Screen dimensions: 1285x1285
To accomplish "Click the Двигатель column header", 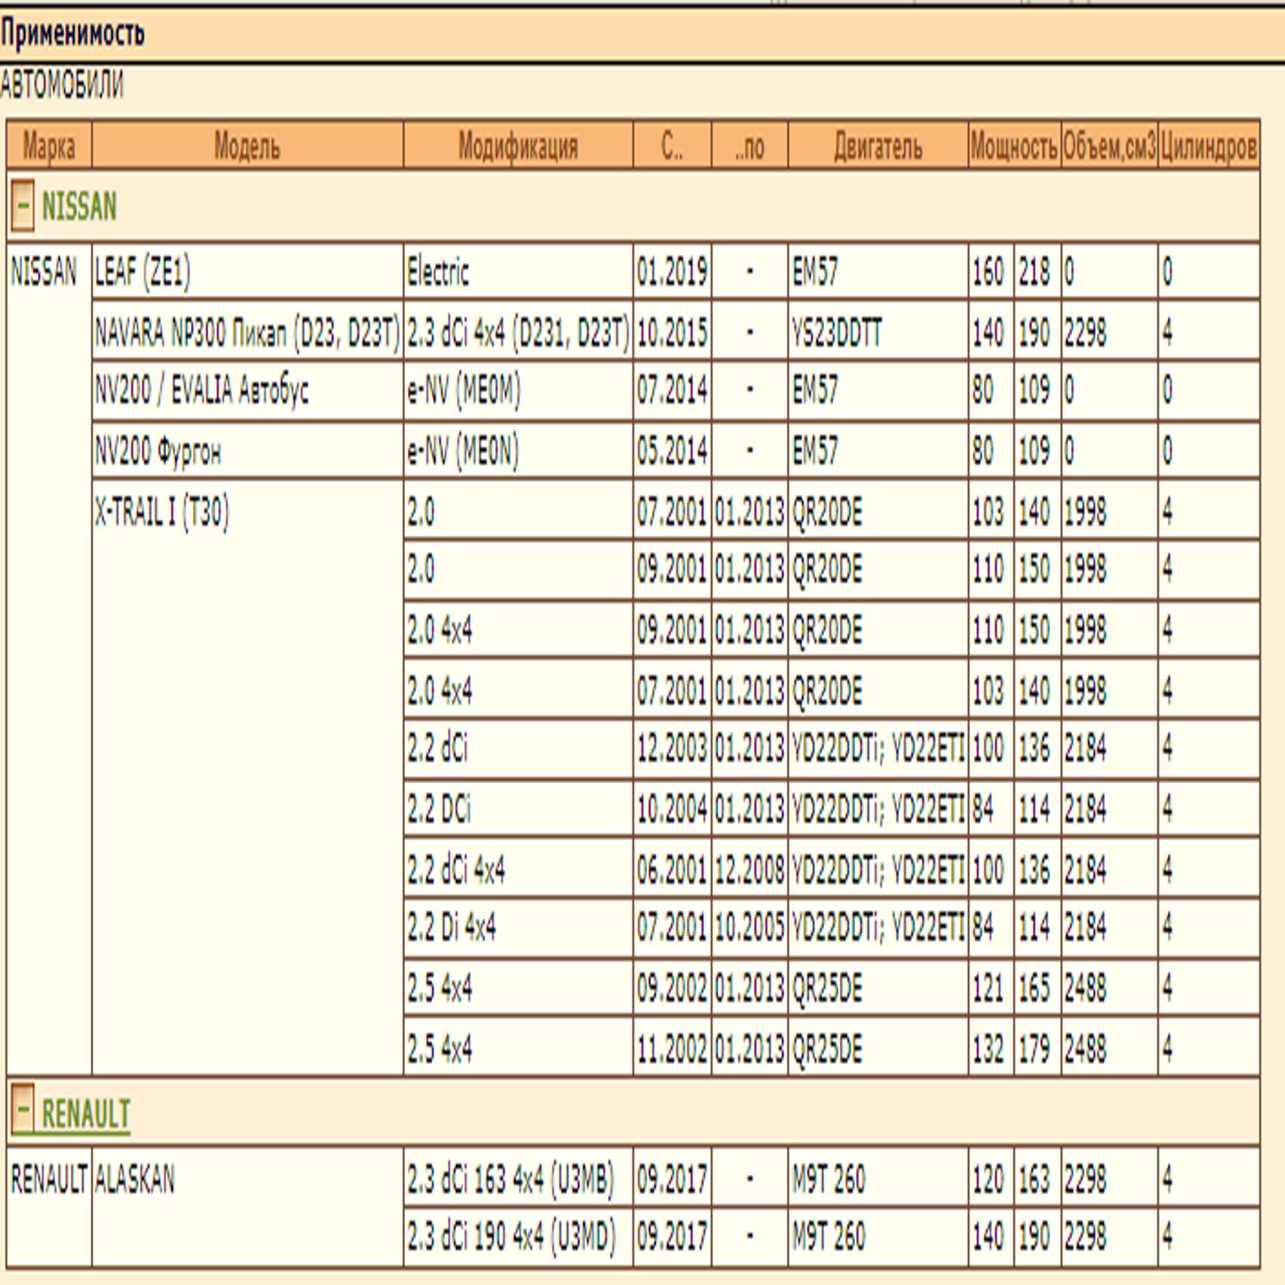I will [878, 145].
